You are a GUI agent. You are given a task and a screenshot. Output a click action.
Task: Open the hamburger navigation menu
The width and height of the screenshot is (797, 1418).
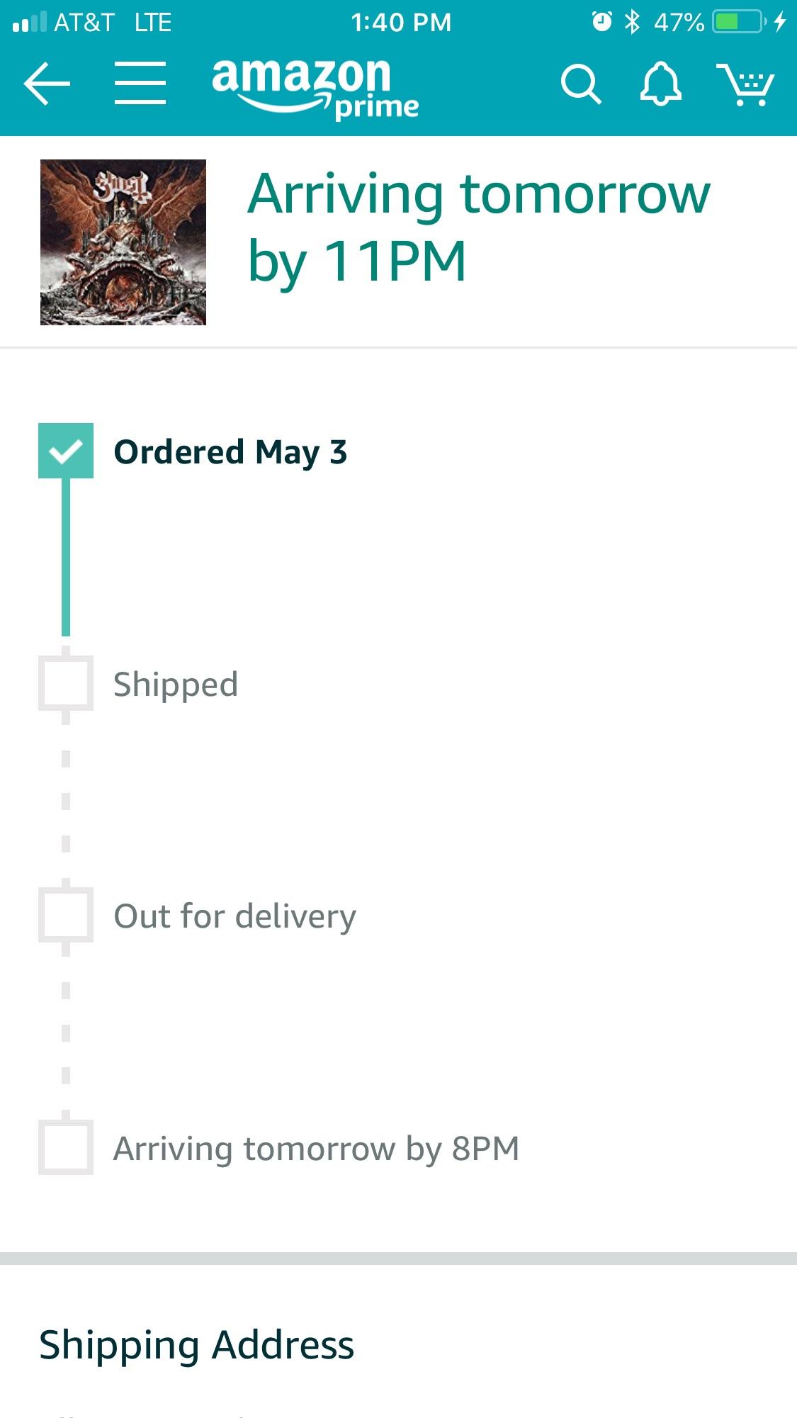140,83
